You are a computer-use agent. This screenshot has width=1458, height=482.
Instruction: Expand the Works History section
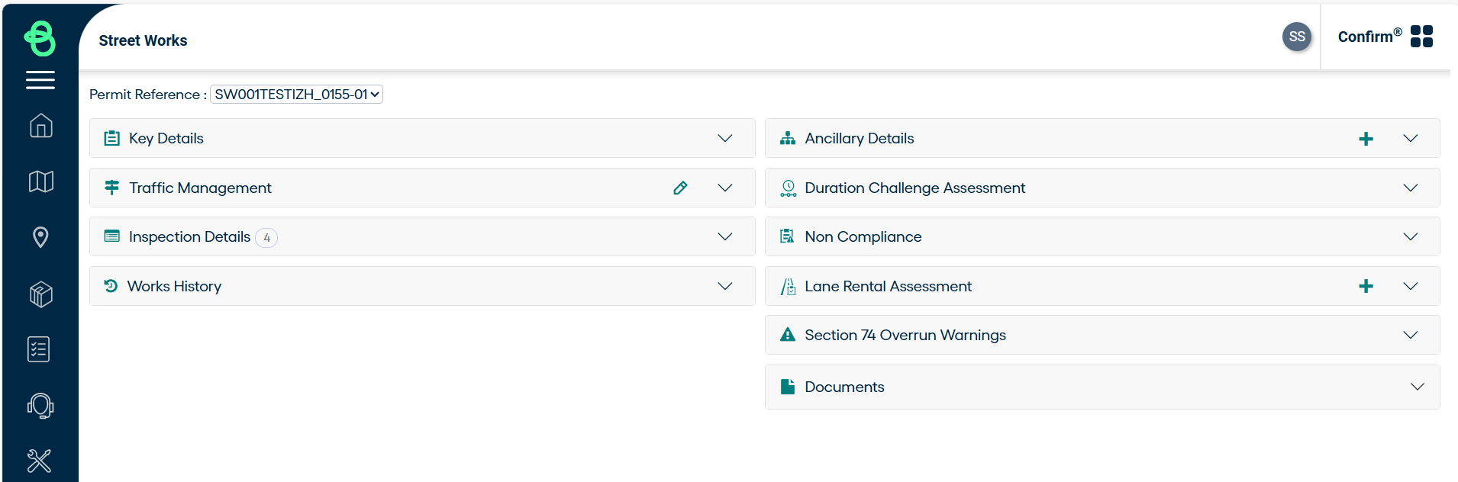(724, 286)
